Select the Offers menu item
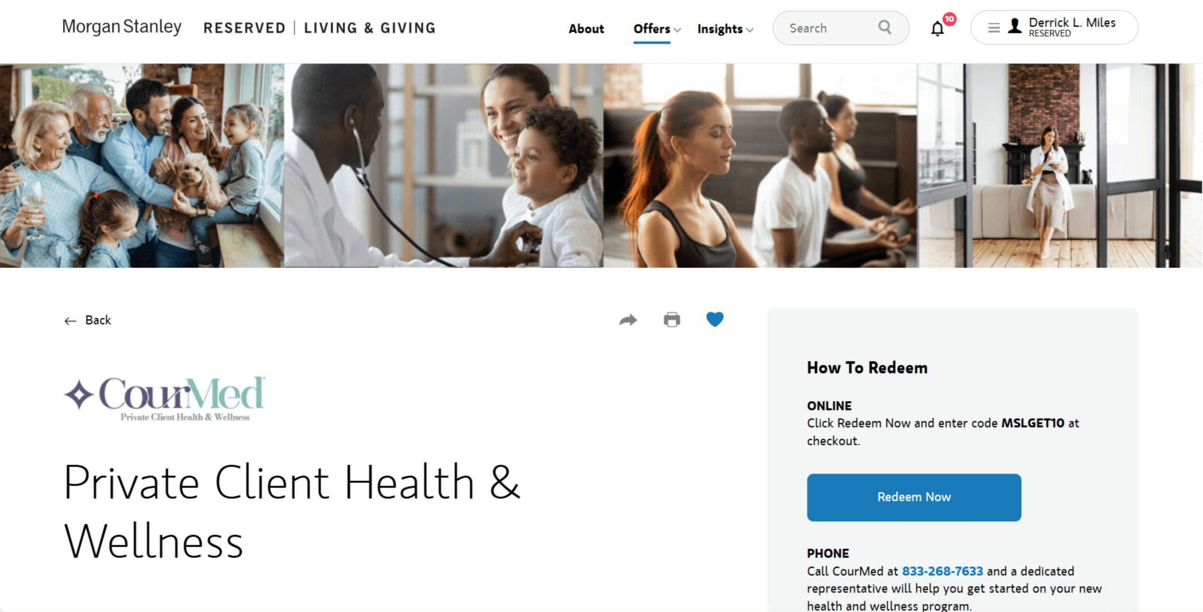 pyautogui.click(x=652, y=29)
